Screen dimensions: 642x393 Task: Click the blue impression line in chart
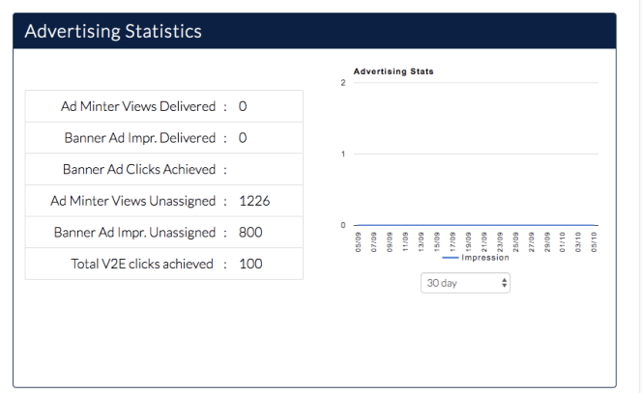coord(474,225)
